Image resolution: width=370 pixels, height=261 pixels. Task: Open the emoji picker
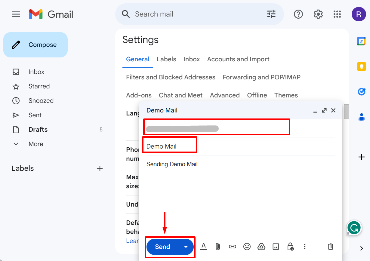pyautogui.click(x=247, y=247)
